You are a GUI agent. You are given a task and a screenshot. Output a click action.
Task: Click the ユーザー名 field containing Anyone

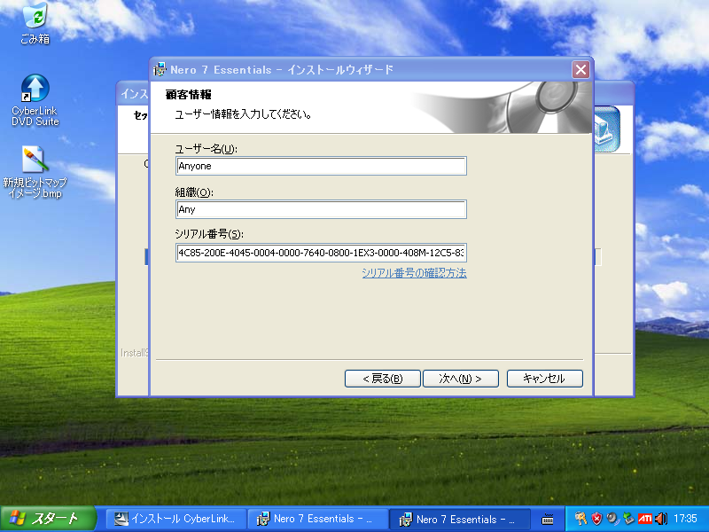click(321, 166)
